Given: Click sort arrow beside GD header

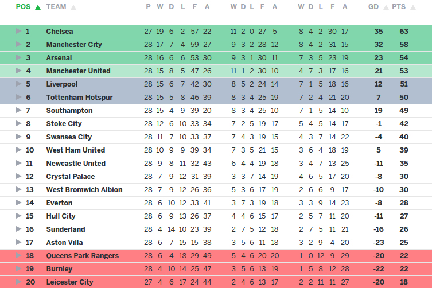Looking at the screenshot, I should coord(386,7).
